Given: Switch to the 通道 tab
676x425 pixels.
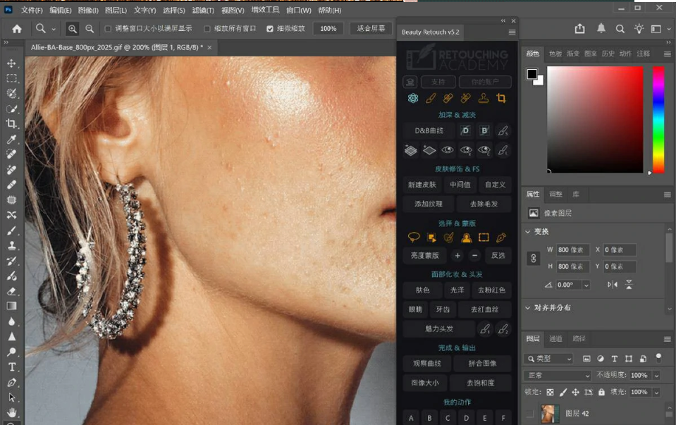Looking at the screenshot, I should [555, 339].
